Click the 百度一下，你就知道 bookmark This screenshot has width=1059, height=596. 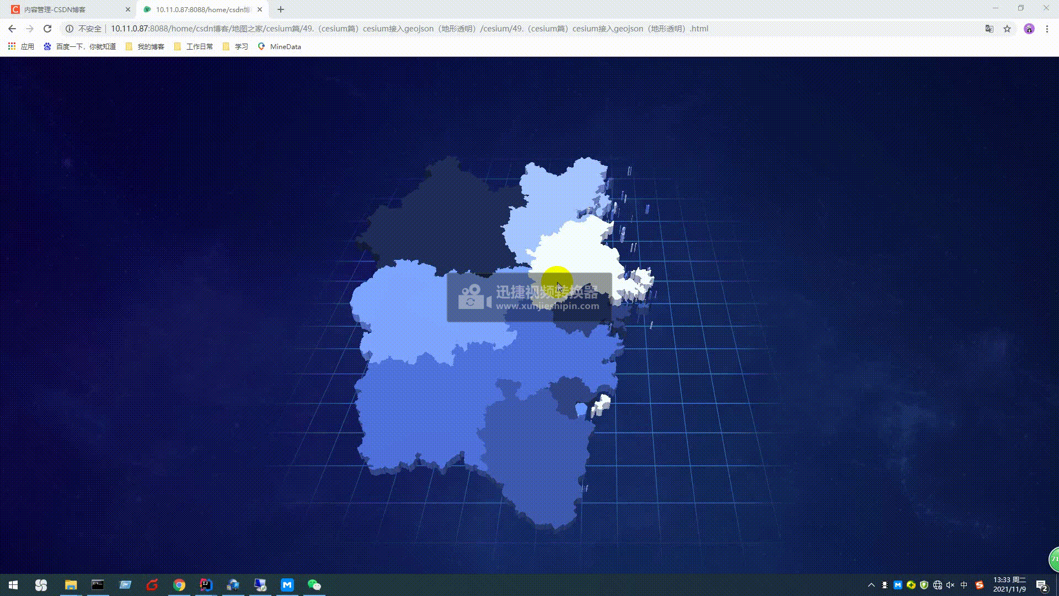[x=80, y=46]
